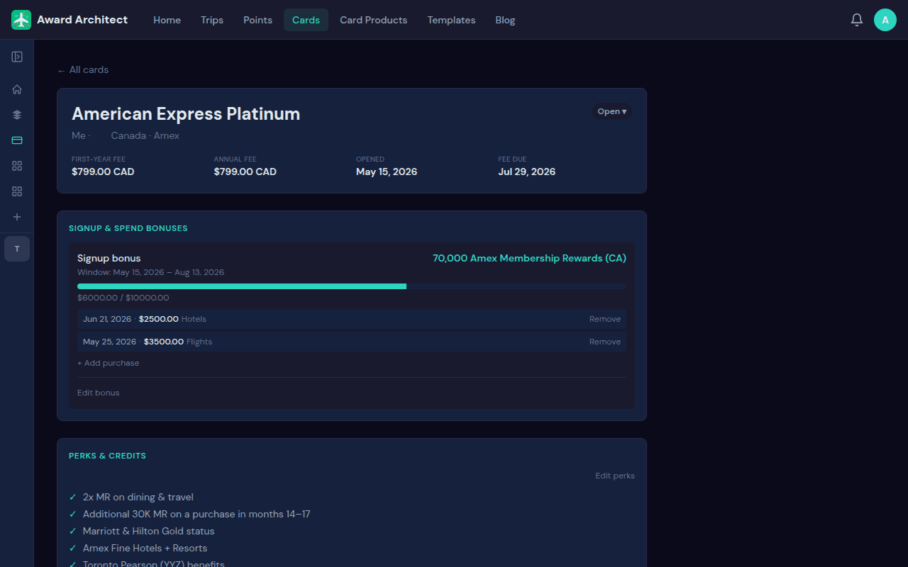
Task: Select the Cards nav tab
Action: coord(306,20)
